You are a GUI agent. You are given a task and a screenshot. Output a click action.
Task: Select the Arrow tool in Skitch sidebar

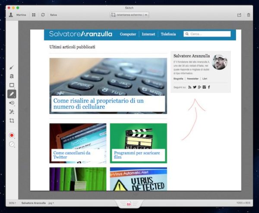[12, 67]
